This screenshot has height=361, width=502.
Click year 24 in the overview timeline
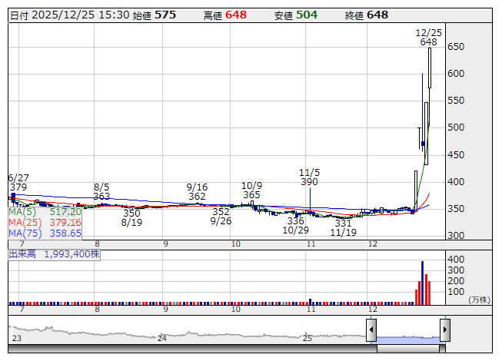point(161,338)
